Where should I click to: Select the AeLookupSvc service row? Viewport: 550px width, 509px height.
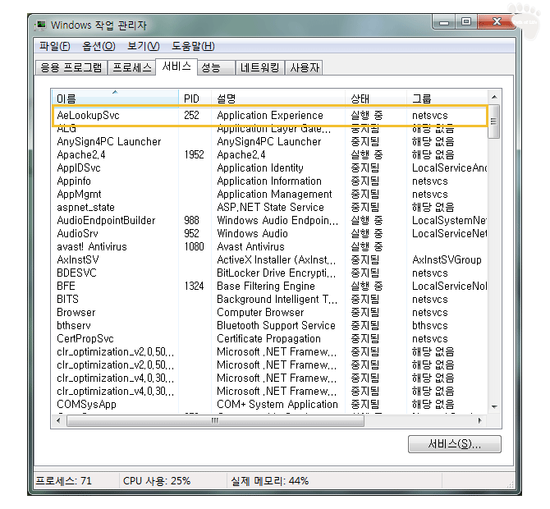(x=270, y=116)
